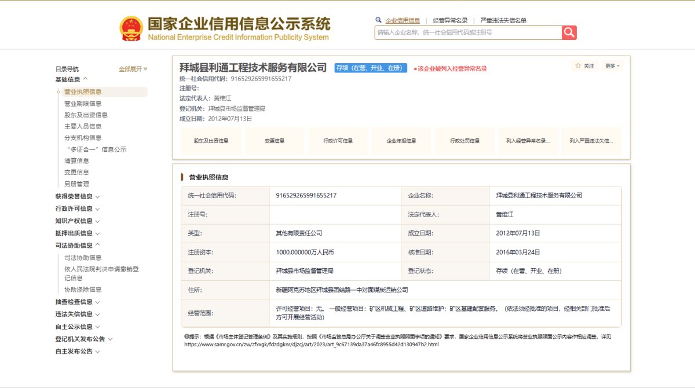Expand the 自主发布公告 section
695x388 pixels.
click(x=78, y=351)
